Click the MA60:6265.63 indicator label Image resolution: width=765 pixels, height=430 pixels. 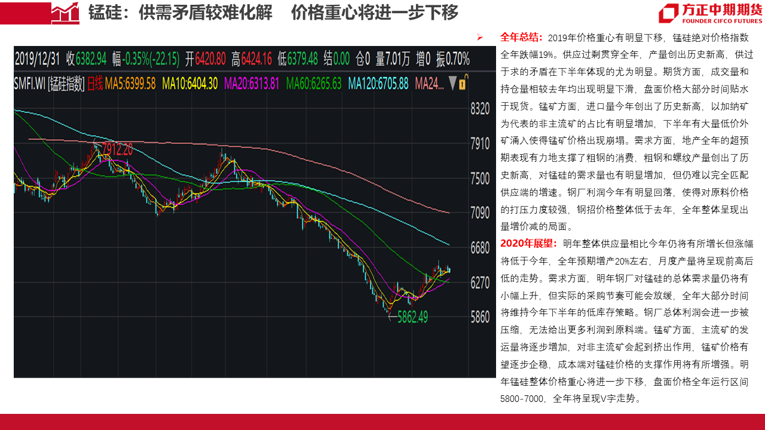click(314, 83)
